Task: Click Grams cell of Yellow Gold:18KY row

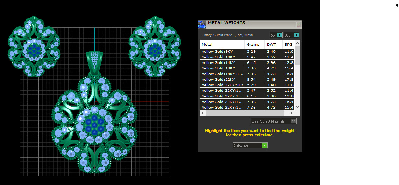Action: click(x=255, y=68)
